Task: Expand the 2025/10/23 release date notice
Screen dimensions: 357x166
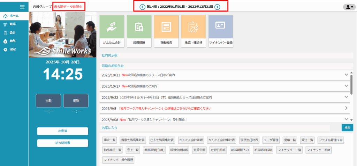Action: click(x=346, y=75)
